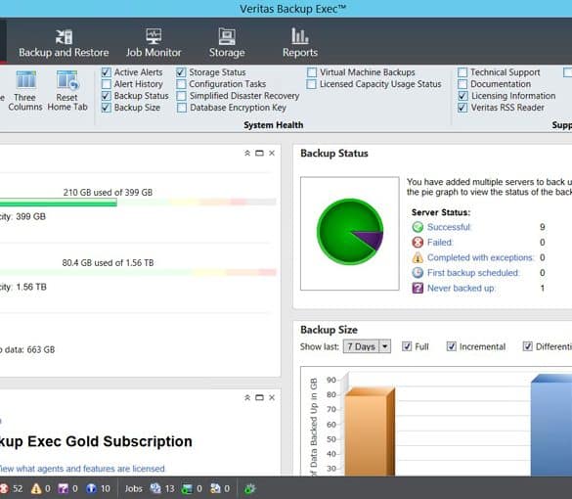Click the backup status pie chart

click(350, 232)
